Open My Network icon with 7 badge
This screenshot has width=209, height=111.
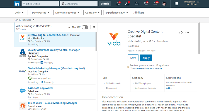pyautogui.click(x=127, y=4)
